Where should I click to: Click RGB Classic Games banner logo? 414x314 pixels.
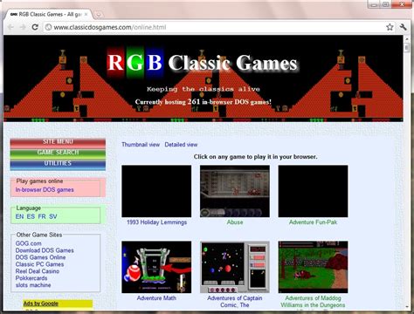coord(203,63)
